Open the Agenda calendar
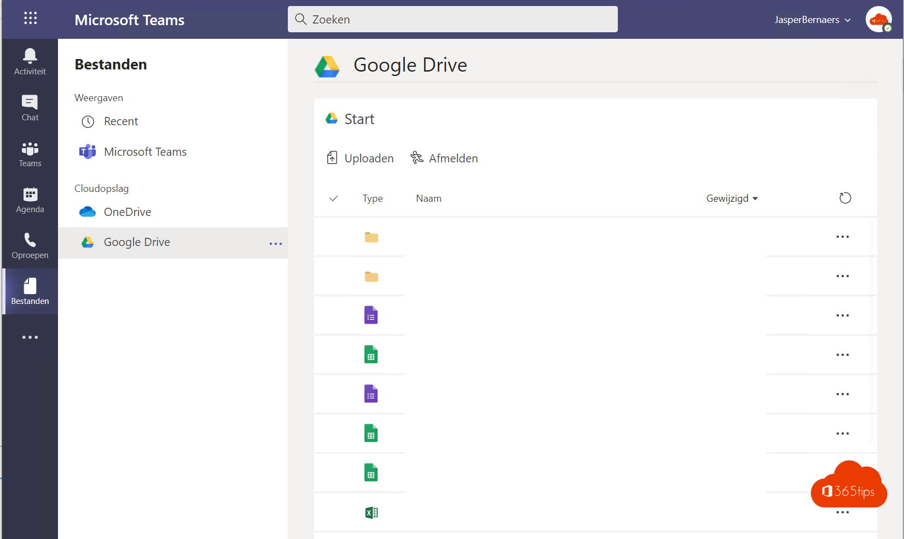Screen dimensions: 904x539 pos(30,200)
